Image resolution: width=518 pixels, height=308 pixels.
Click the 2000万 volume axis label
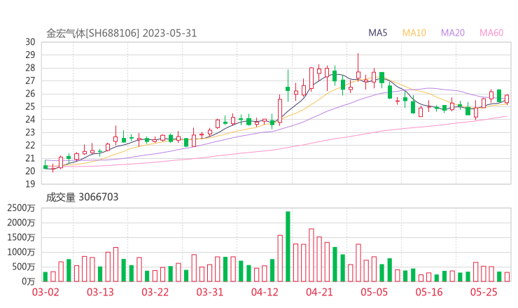[x=21, y=223]
